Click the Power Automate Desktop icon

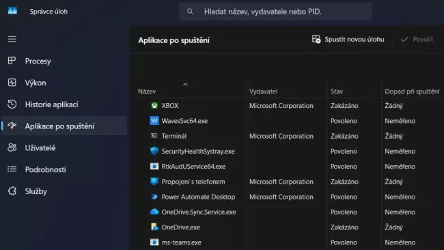click(x=154, y=197)
